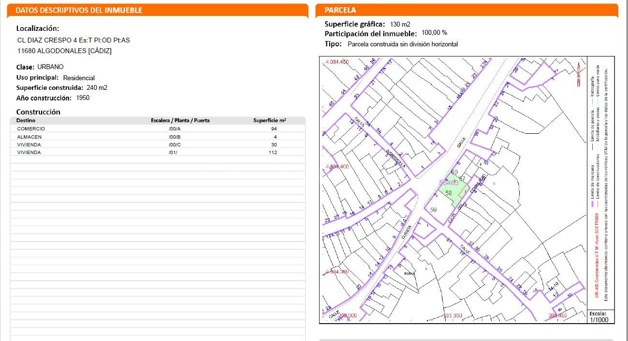Click the '285.350' coordinate label at map bottom
The height and width of the screenshot is (341, 628).
(x=453, y=316)
